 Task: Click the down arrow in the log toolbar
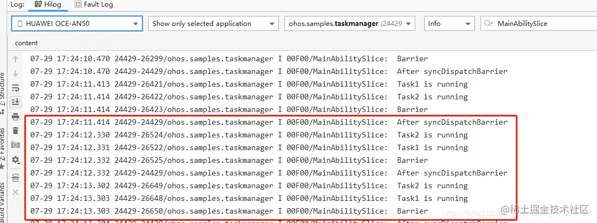[15, 73]
